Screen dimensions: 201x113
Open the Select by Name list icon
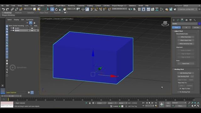click(39, 9)
